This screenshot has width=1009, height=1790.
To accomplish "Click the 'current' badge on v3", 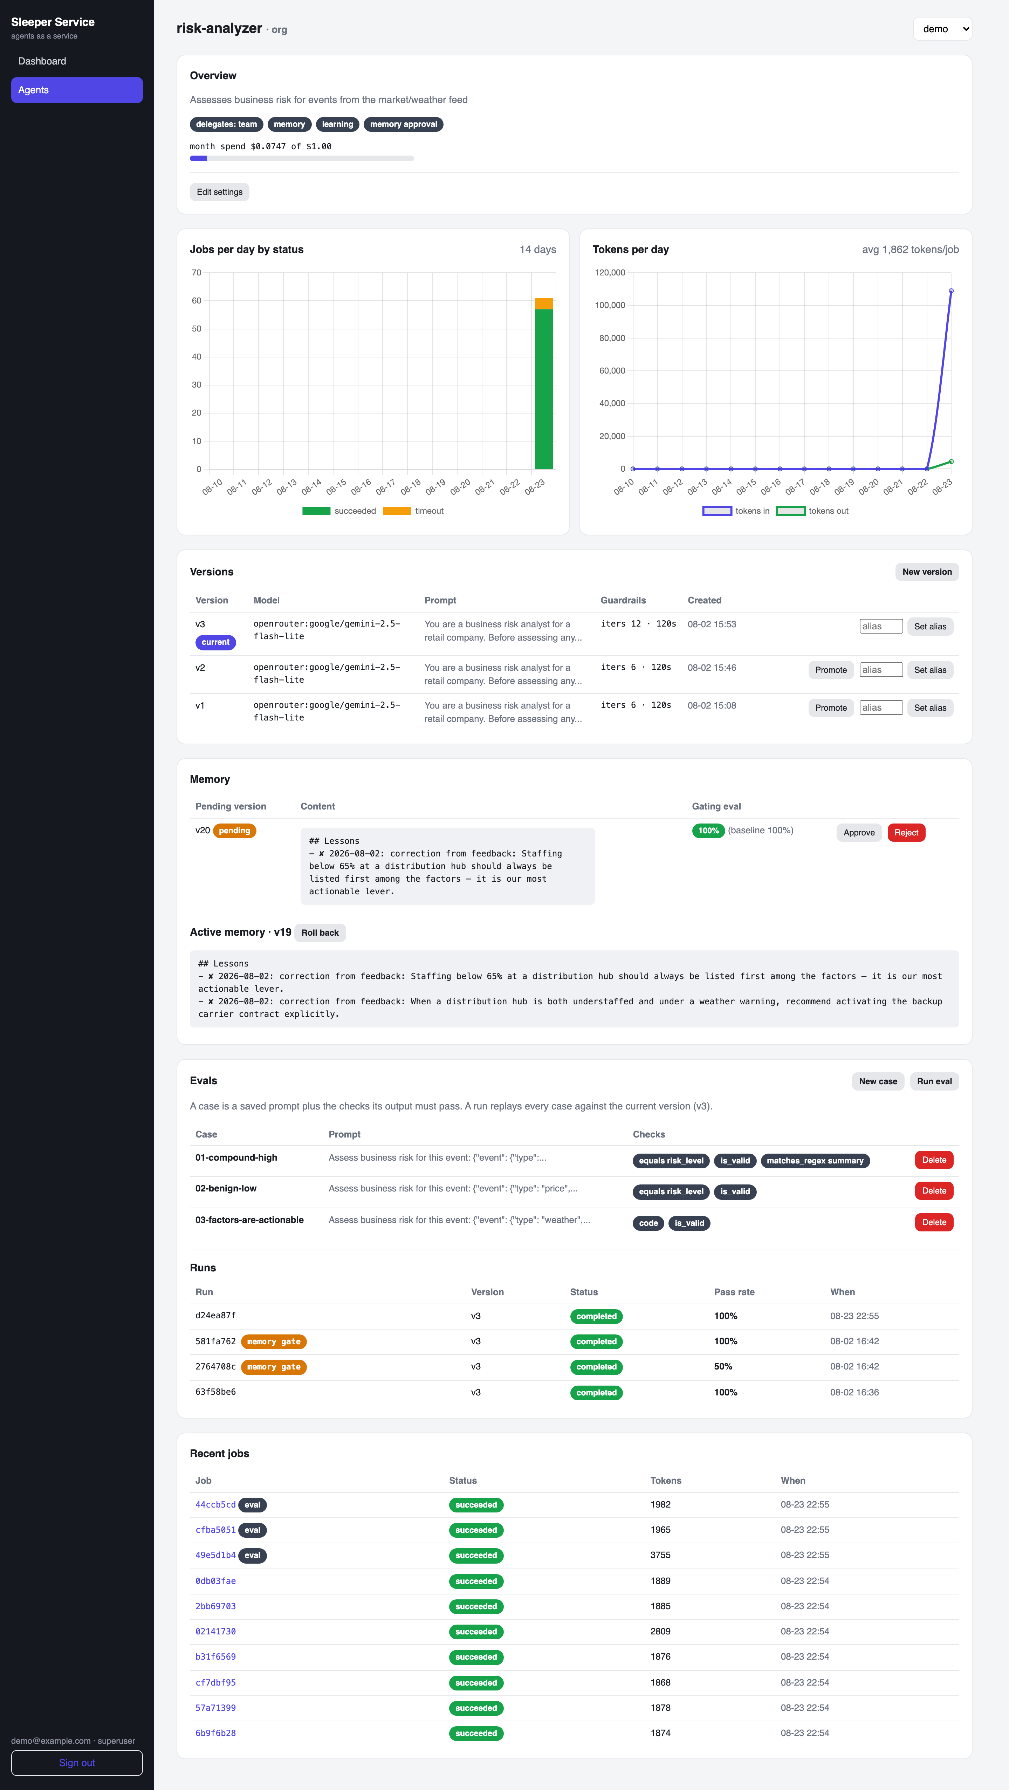I will 215,643.
